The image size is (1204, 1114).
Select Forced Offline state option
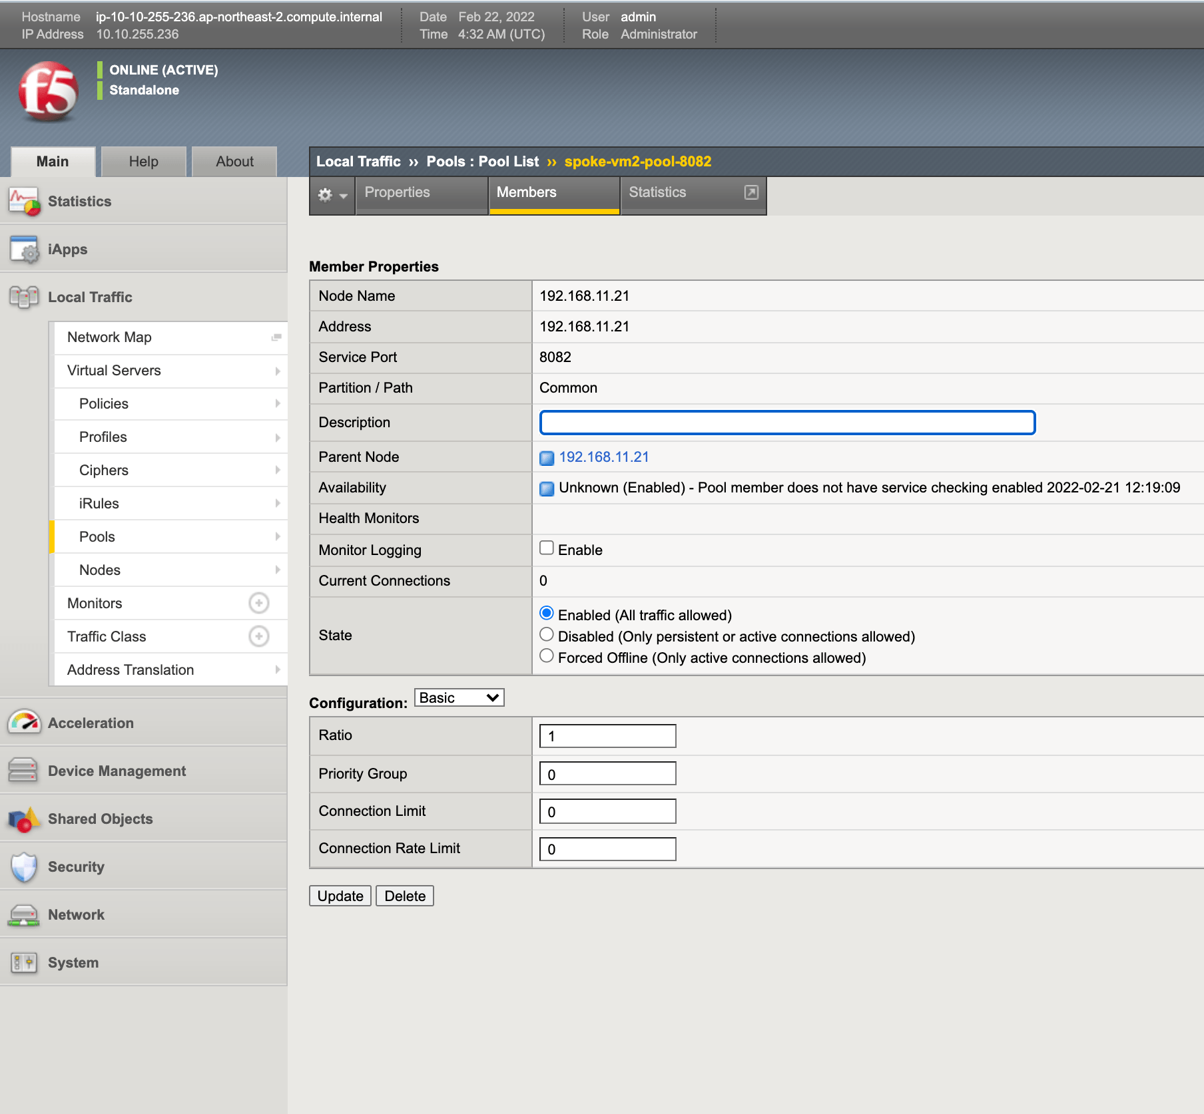[x=547, y=655]
